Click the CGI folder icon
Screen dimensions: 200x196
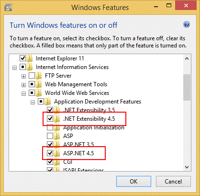point(57,162)
